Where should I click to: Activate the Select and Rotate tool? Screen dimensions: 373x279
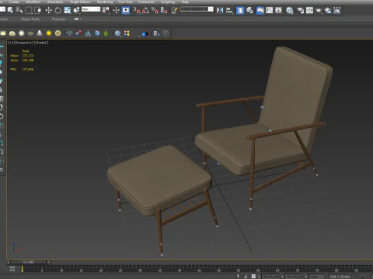58,10
